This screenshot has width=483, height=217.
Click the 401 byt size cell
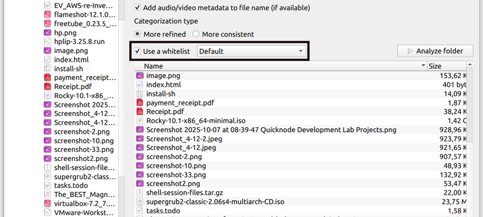click(455, 84)
